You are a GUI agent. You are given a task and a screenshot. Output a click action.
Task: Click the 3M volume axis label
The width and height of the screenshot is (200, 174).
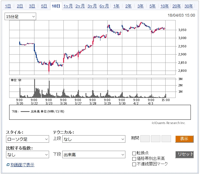[180, 79]
